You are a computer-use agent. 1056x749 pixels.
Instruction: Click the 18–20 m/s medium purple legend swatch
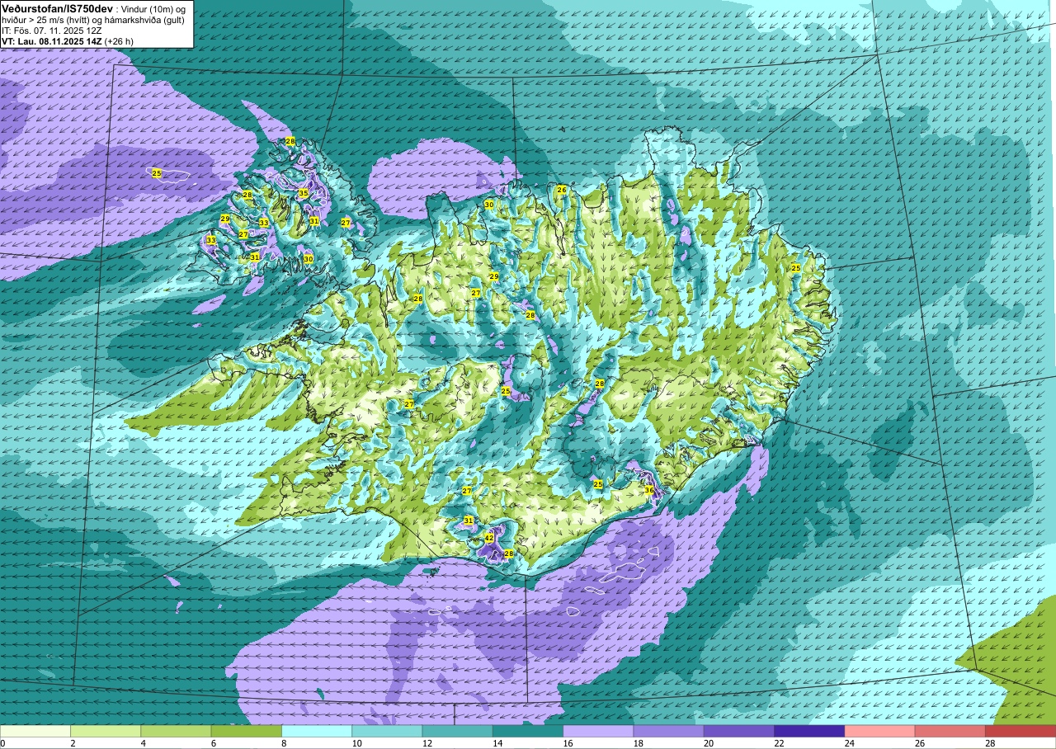click(x=668, y=731)
